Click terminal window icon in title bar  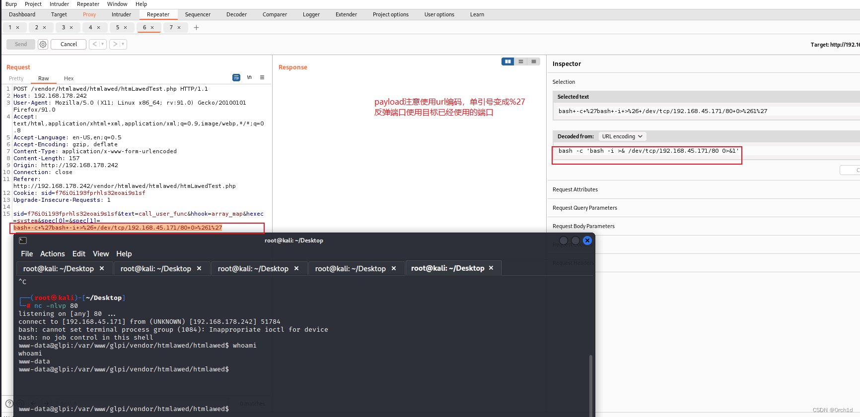click(23, 240)
